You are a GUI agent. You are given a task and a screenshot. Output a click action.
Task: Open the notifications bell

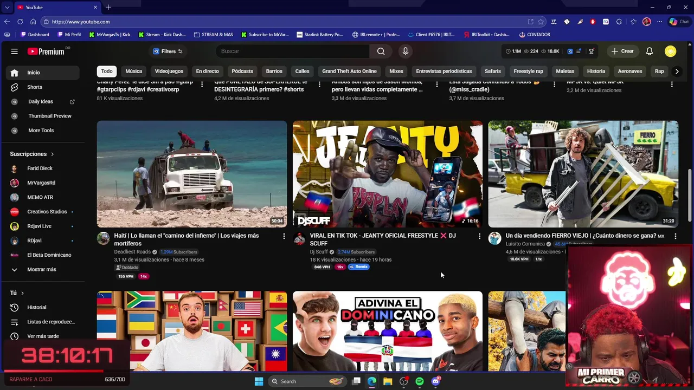pyautogui.click(x=649, y=51)
